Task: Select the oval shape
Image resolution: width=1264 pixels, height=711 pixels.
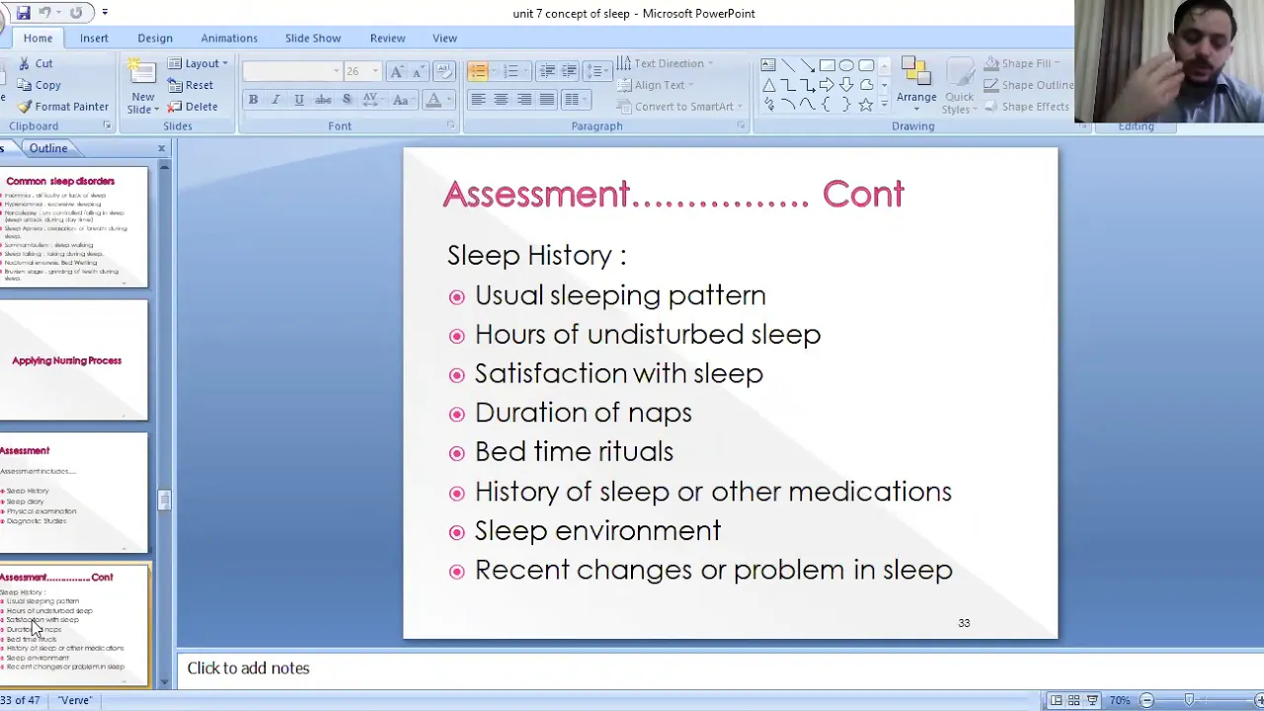Action: pos(846,65)
